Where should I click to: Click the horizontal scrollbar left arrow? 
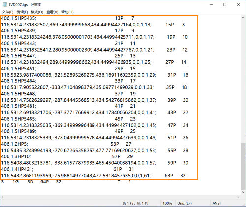click(2, 197)
